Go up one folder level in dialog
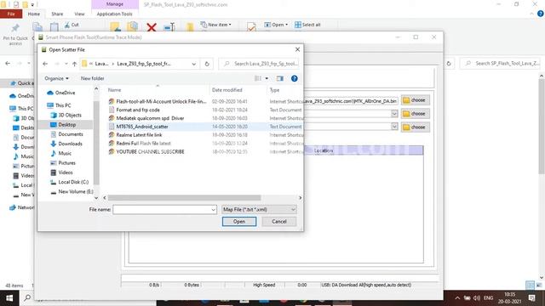Image resolution: width=545 pixels, height=306 pixels. point(74,64)
